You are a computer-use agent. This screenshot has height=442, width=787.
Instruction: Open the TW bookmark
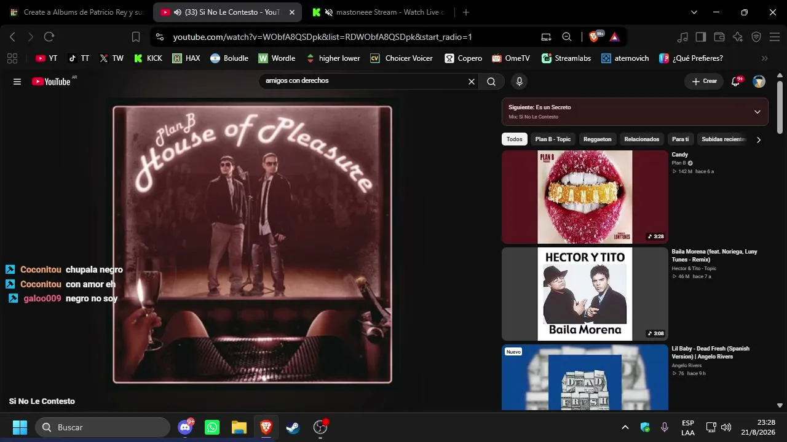tap(112, 58)
